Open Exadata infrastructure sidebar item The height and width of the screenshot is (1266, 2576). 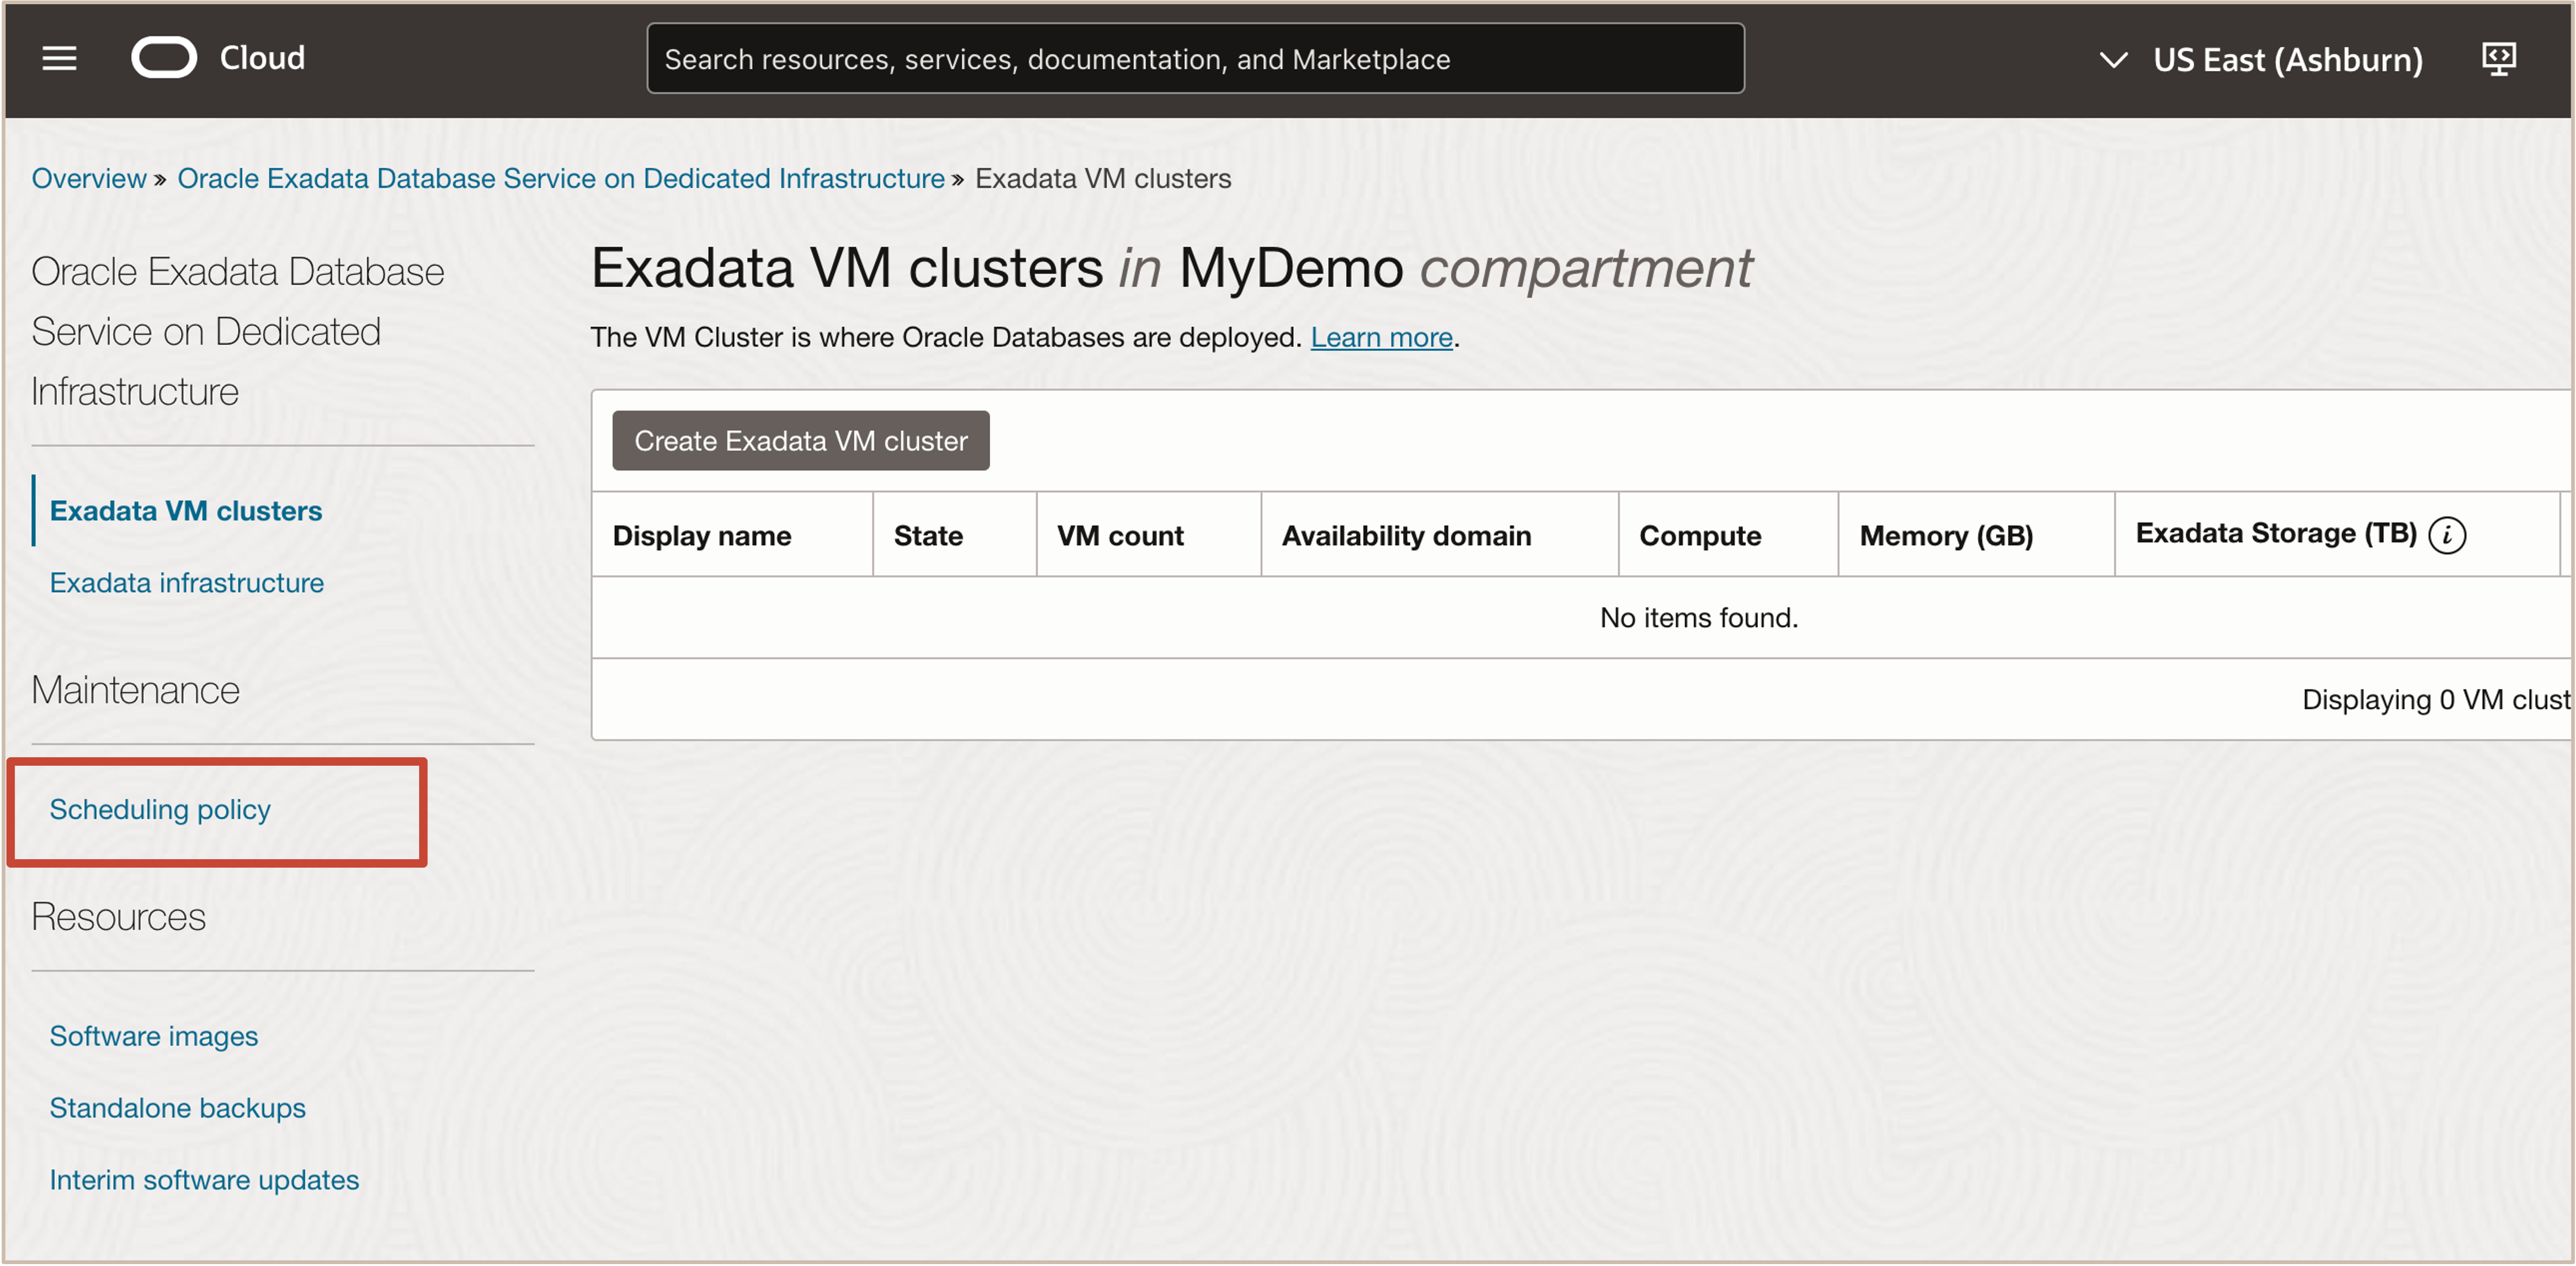tap(187, 583)
